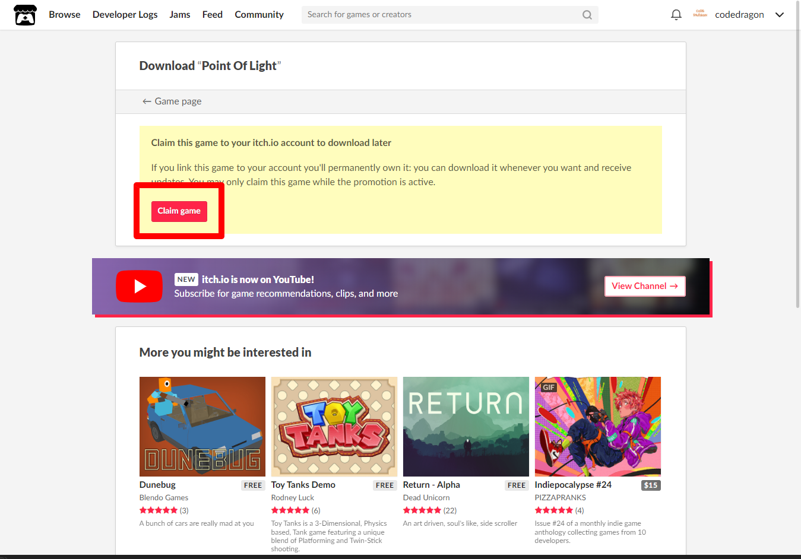801x559 pixels.
Task: Click 'itch.io is now on YouTube!' headline
Action: pos(258,279)
